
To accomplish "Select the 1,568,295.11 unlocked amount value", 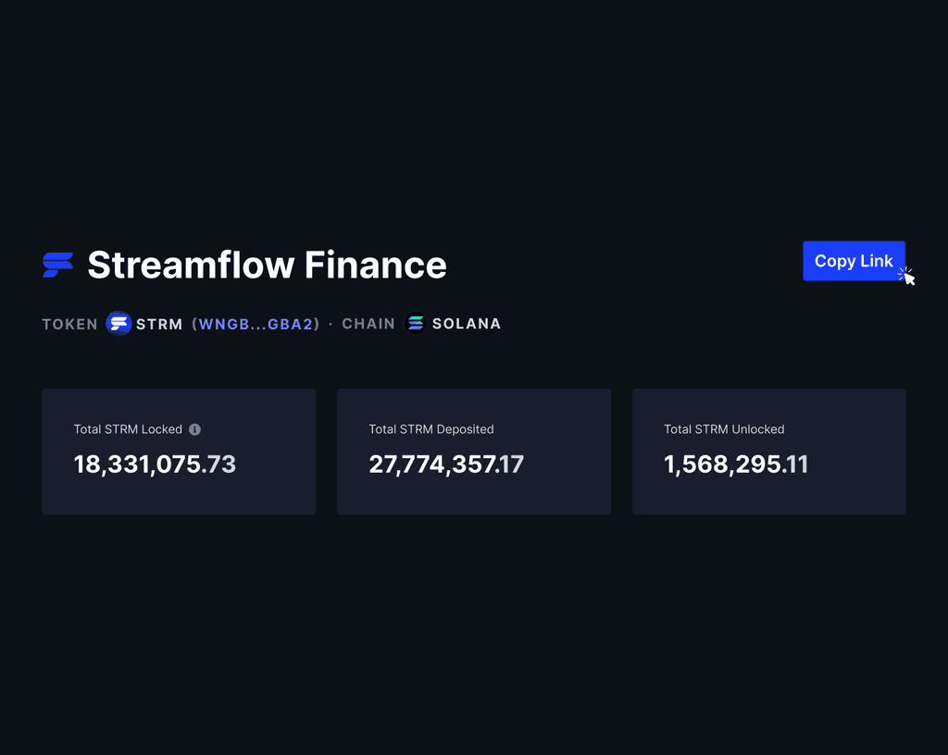I will click(x=736, y=464).
